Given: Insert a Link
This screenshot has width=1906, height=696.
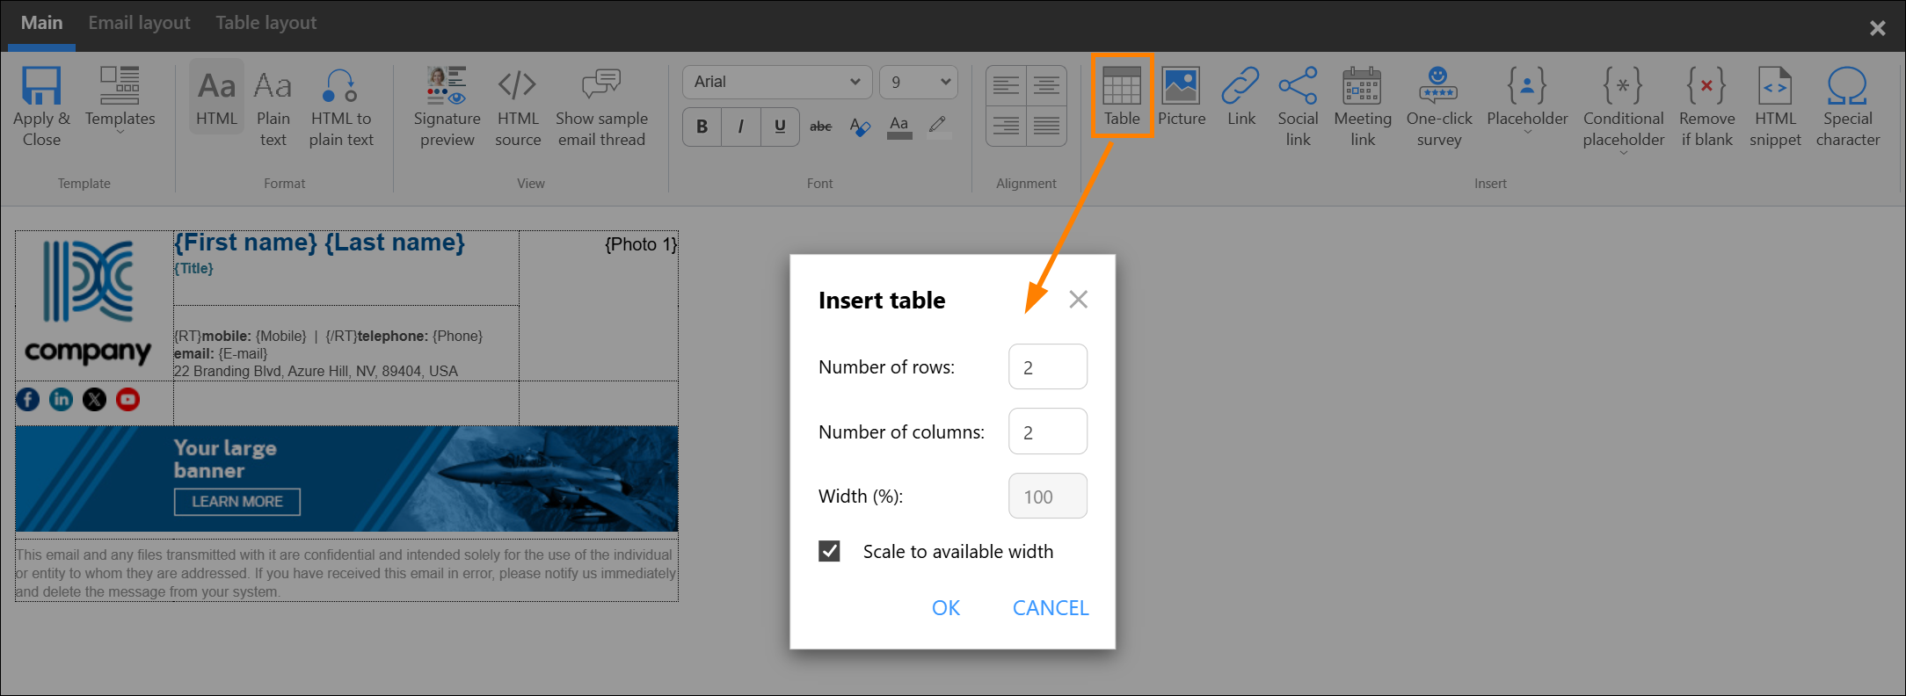Looking at the screenshot, I should point(1240,96).
